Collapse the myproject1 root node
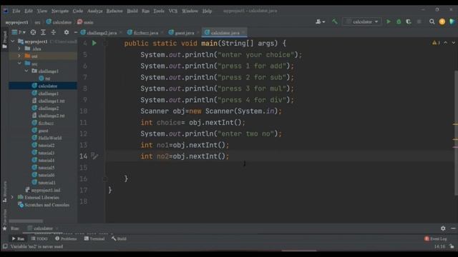The height and width of the screenshot is (257, 458). [x=13, y=41]
